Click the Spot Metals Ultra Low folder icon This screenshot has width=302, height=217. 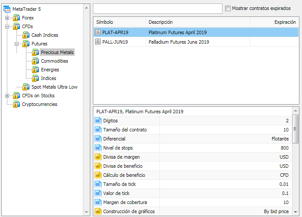26,87
